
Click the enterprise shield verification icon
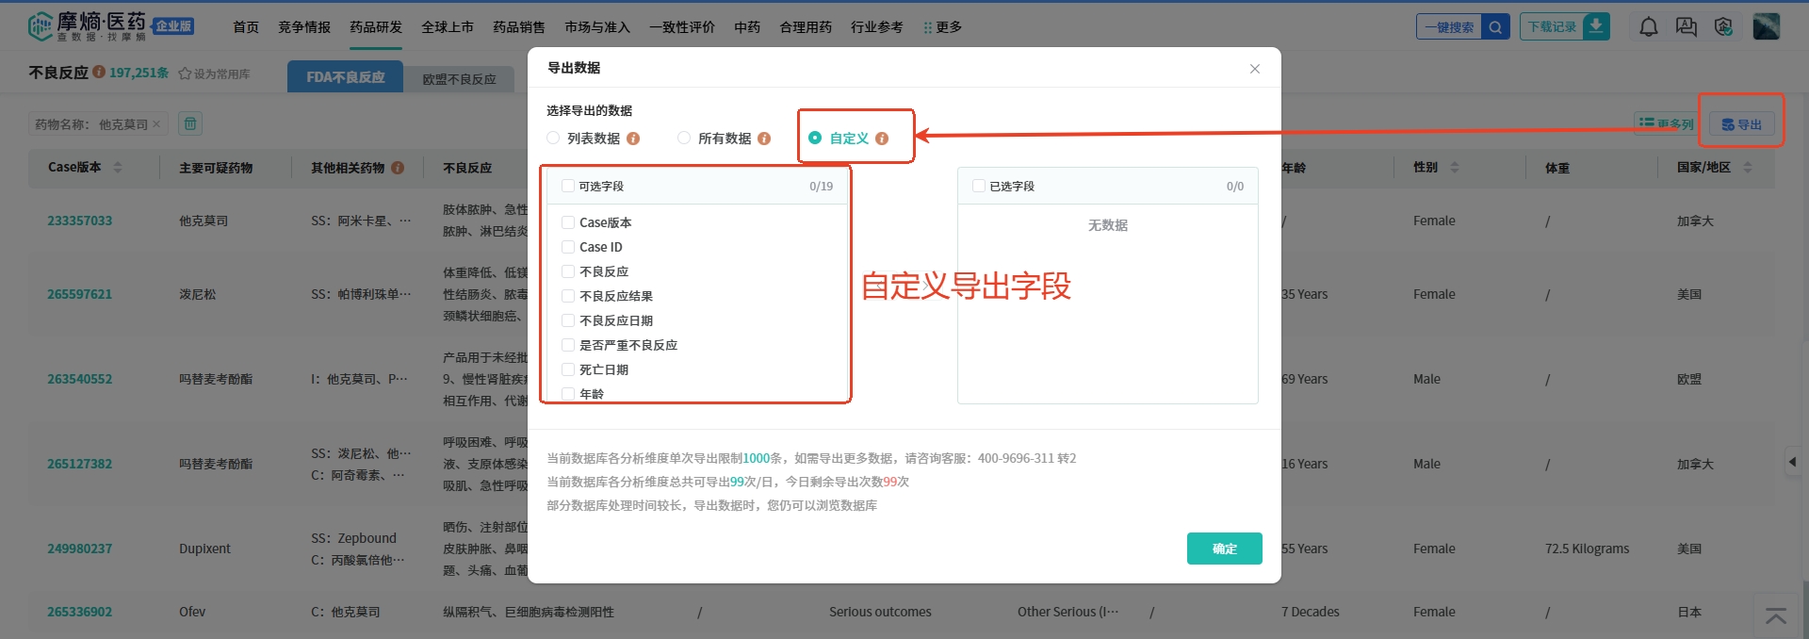(1723, 27)
